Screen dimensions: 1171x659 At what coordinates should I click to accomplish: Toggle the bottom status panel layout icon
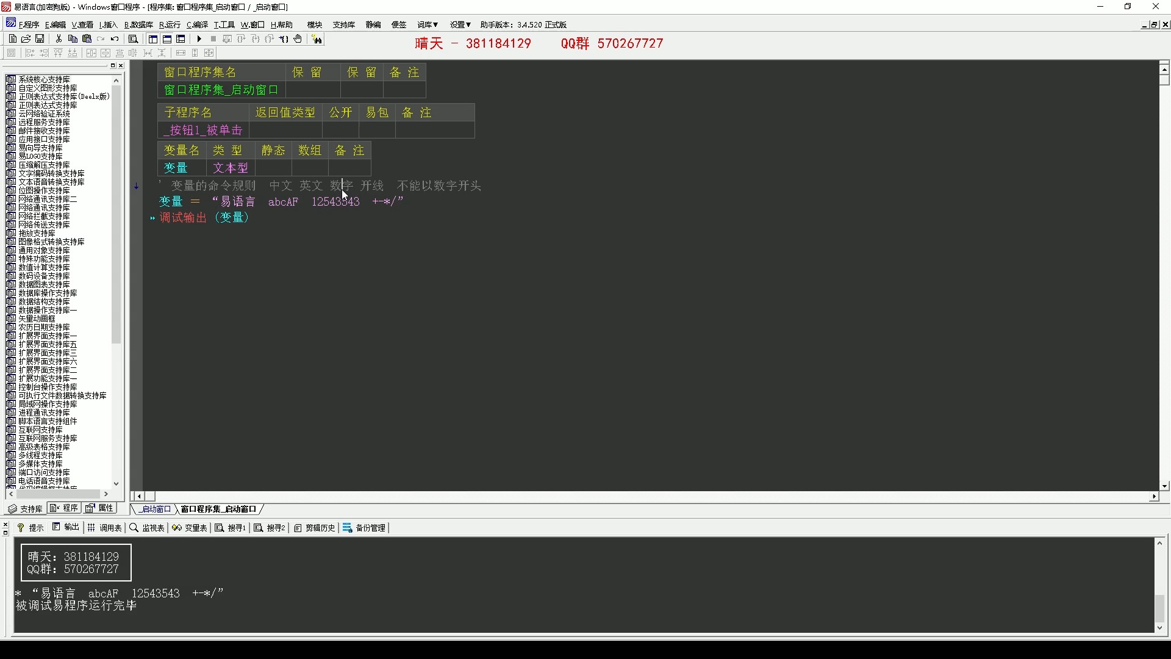coord(167,38)
